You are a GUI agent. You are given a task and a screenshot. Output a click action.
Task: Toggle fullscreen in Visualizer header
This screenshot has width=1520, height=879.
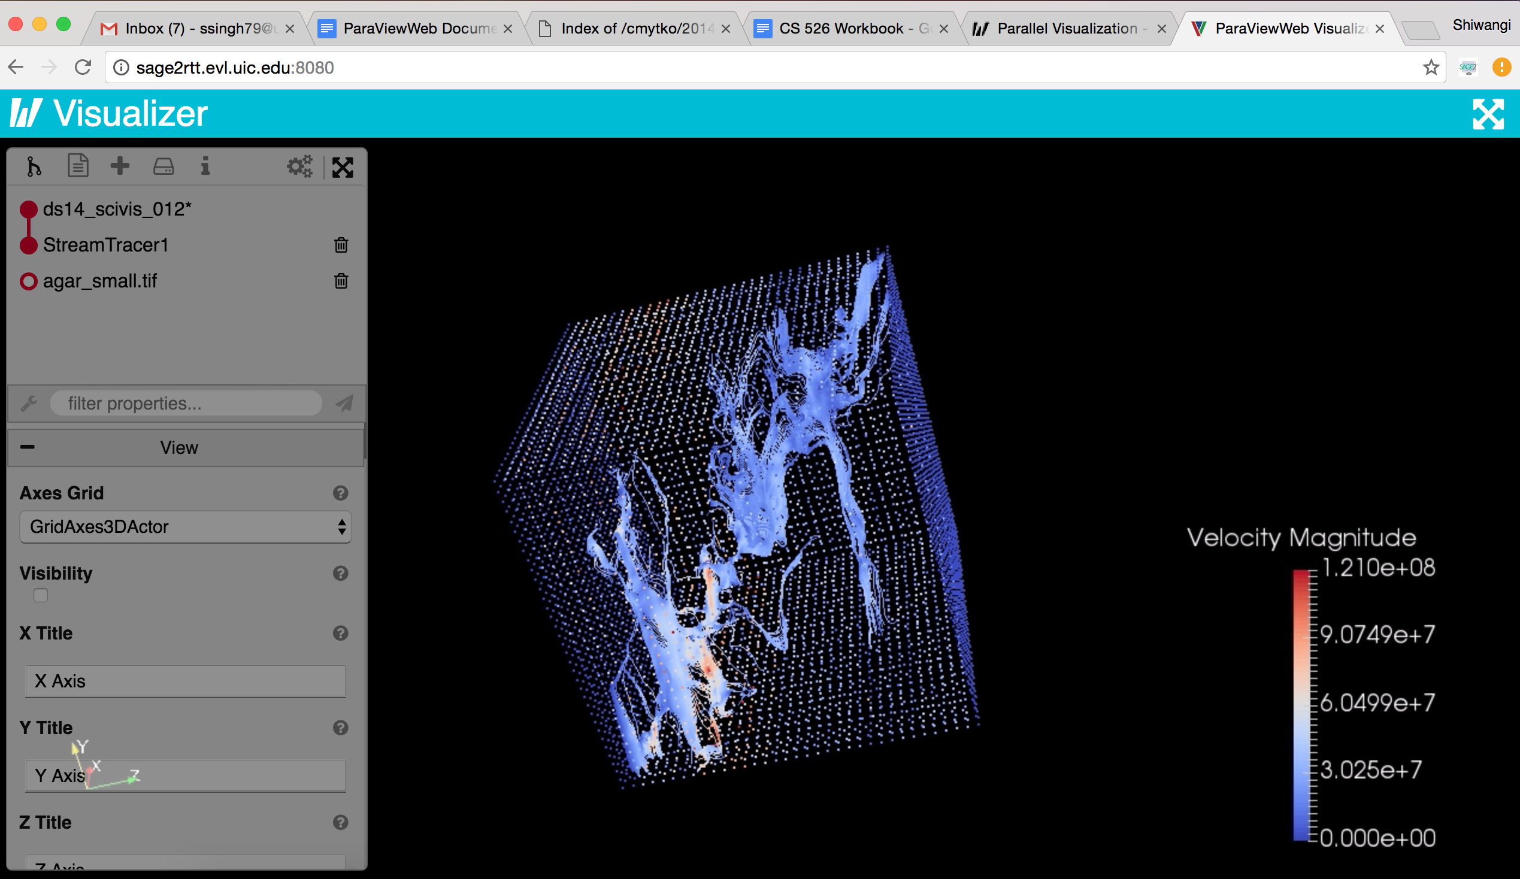(x=1488, y=114)
